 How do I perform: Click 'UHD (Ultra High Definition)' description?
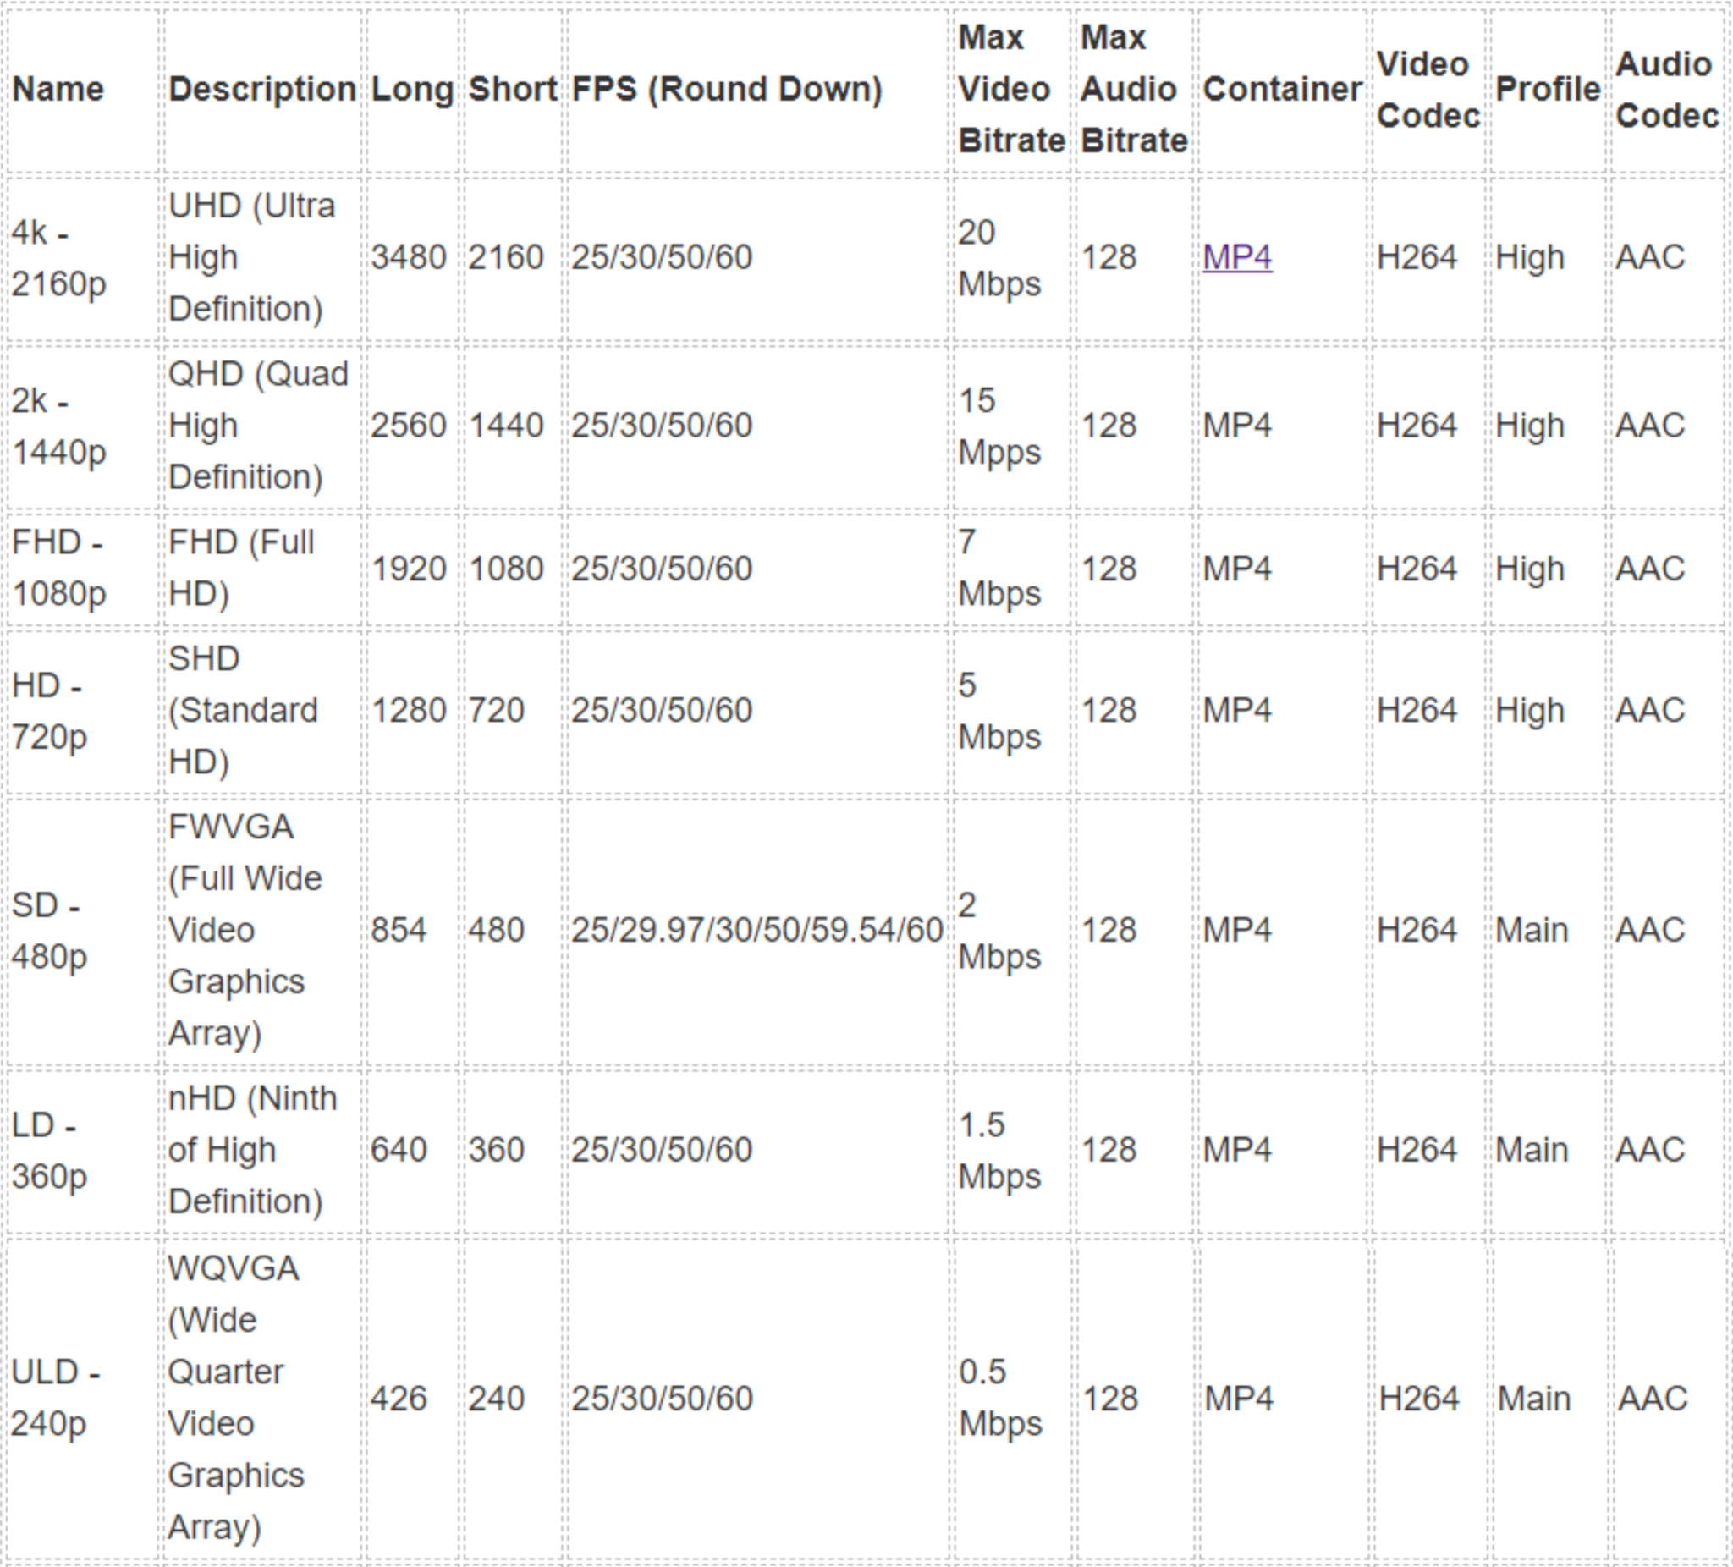tap(252, 257)
